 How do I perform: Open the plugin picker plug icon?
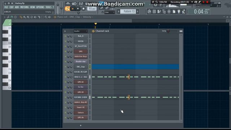179,12
